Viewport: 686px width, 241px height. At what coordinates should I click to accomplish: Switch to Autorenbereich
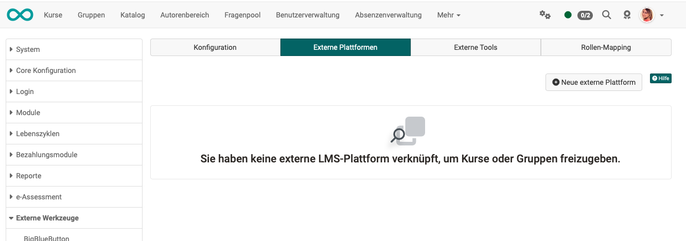click(185, 15)
